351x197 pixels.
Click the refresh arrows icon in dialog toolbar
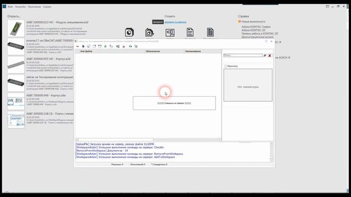131,47
